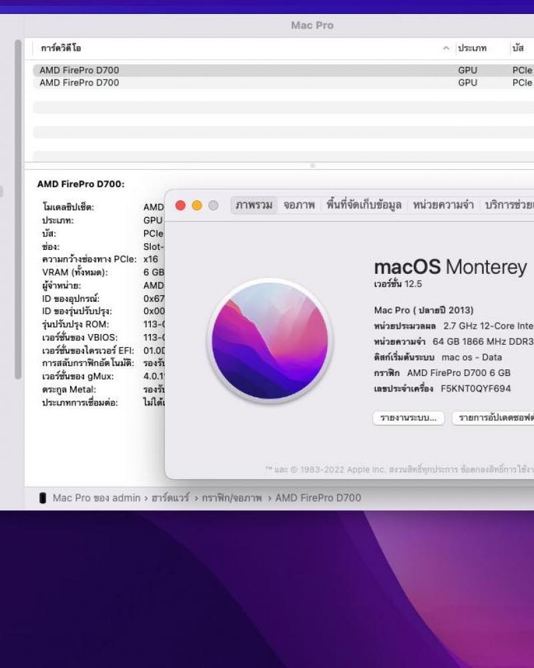The height and width of the screenshot is (668, 534).
Task: Click the ตระกูล Metal: label
Action: click(x=69, y=389)
